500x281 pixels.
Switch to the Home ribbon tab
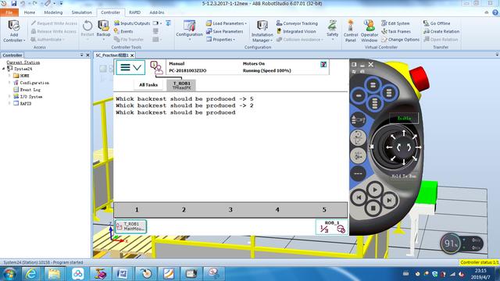tap(30, 12)
